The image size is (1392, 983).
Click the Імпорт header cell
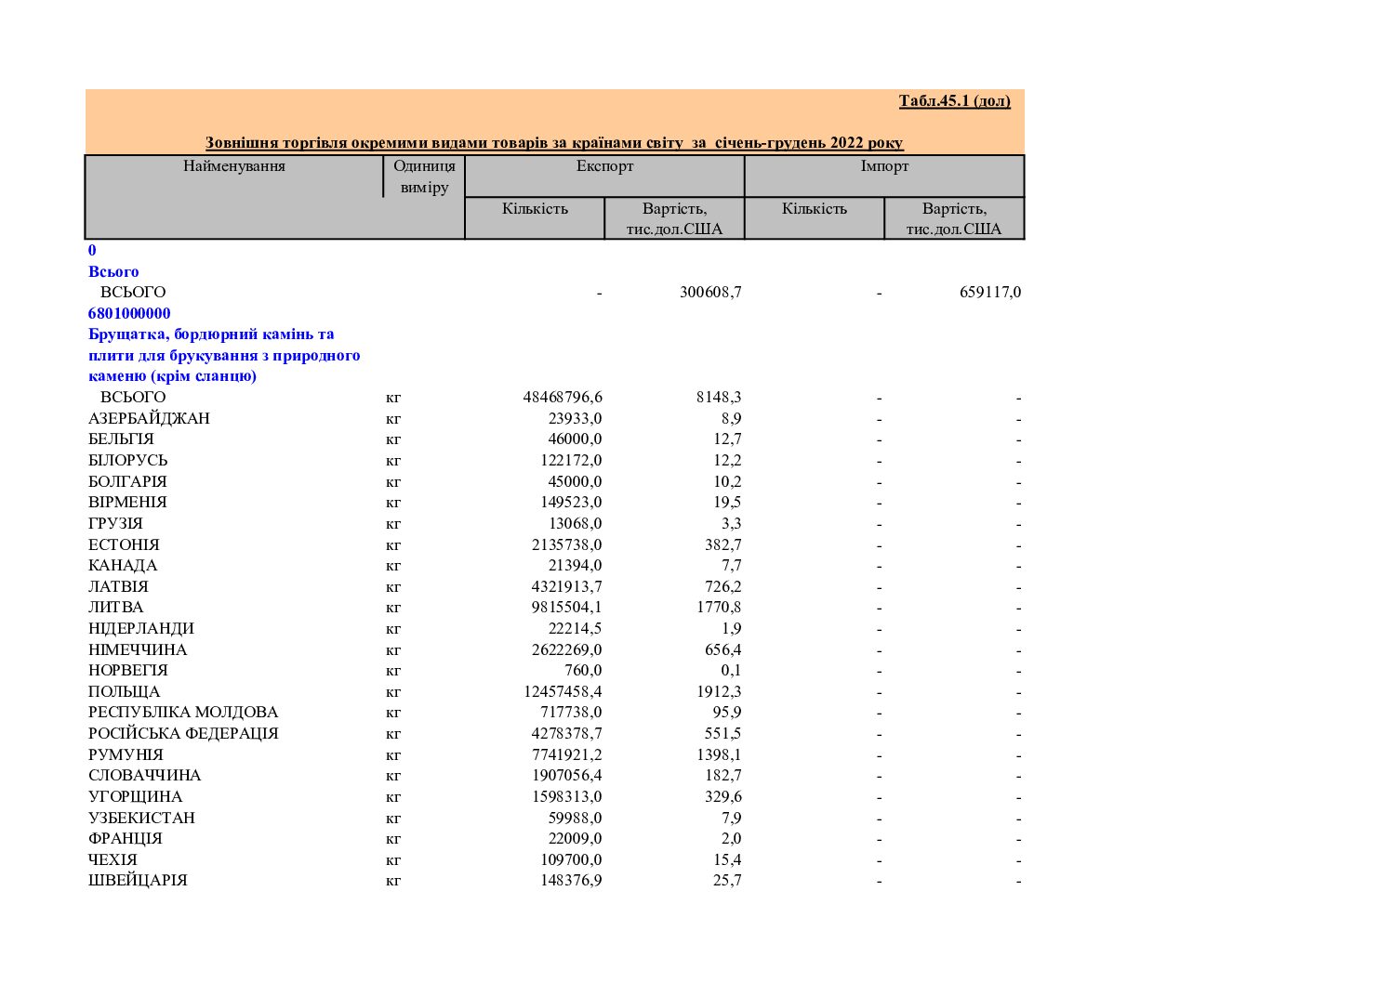(884, 166)
